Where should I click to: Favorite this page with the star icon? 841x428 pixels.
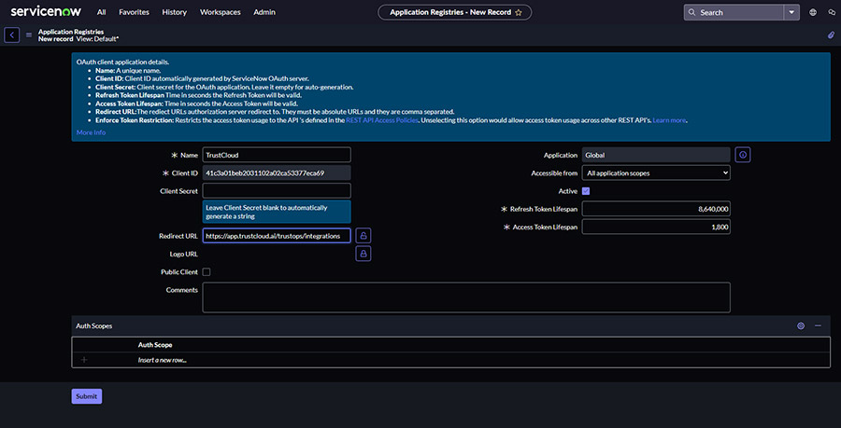pyautogui.click(x=518, y=12)
